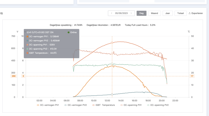209x116 pixels.
Task: Click the Exporteren upload icon
Action: (190, 13)
